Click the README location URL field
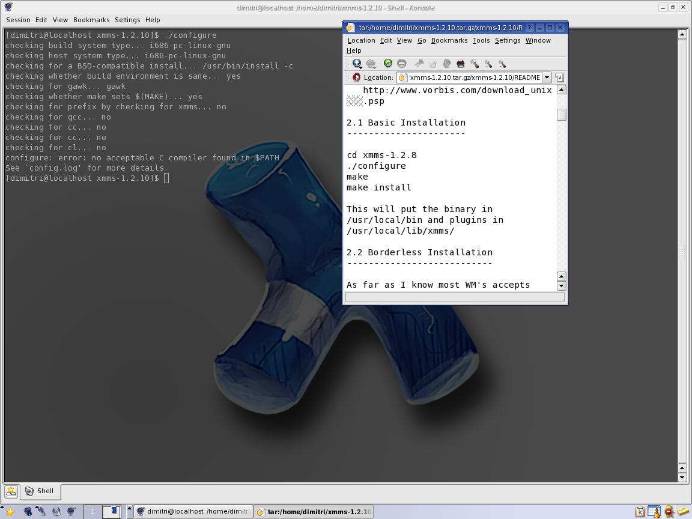The height and width of the screenshot is (519, 692). (x=469, y=77)
